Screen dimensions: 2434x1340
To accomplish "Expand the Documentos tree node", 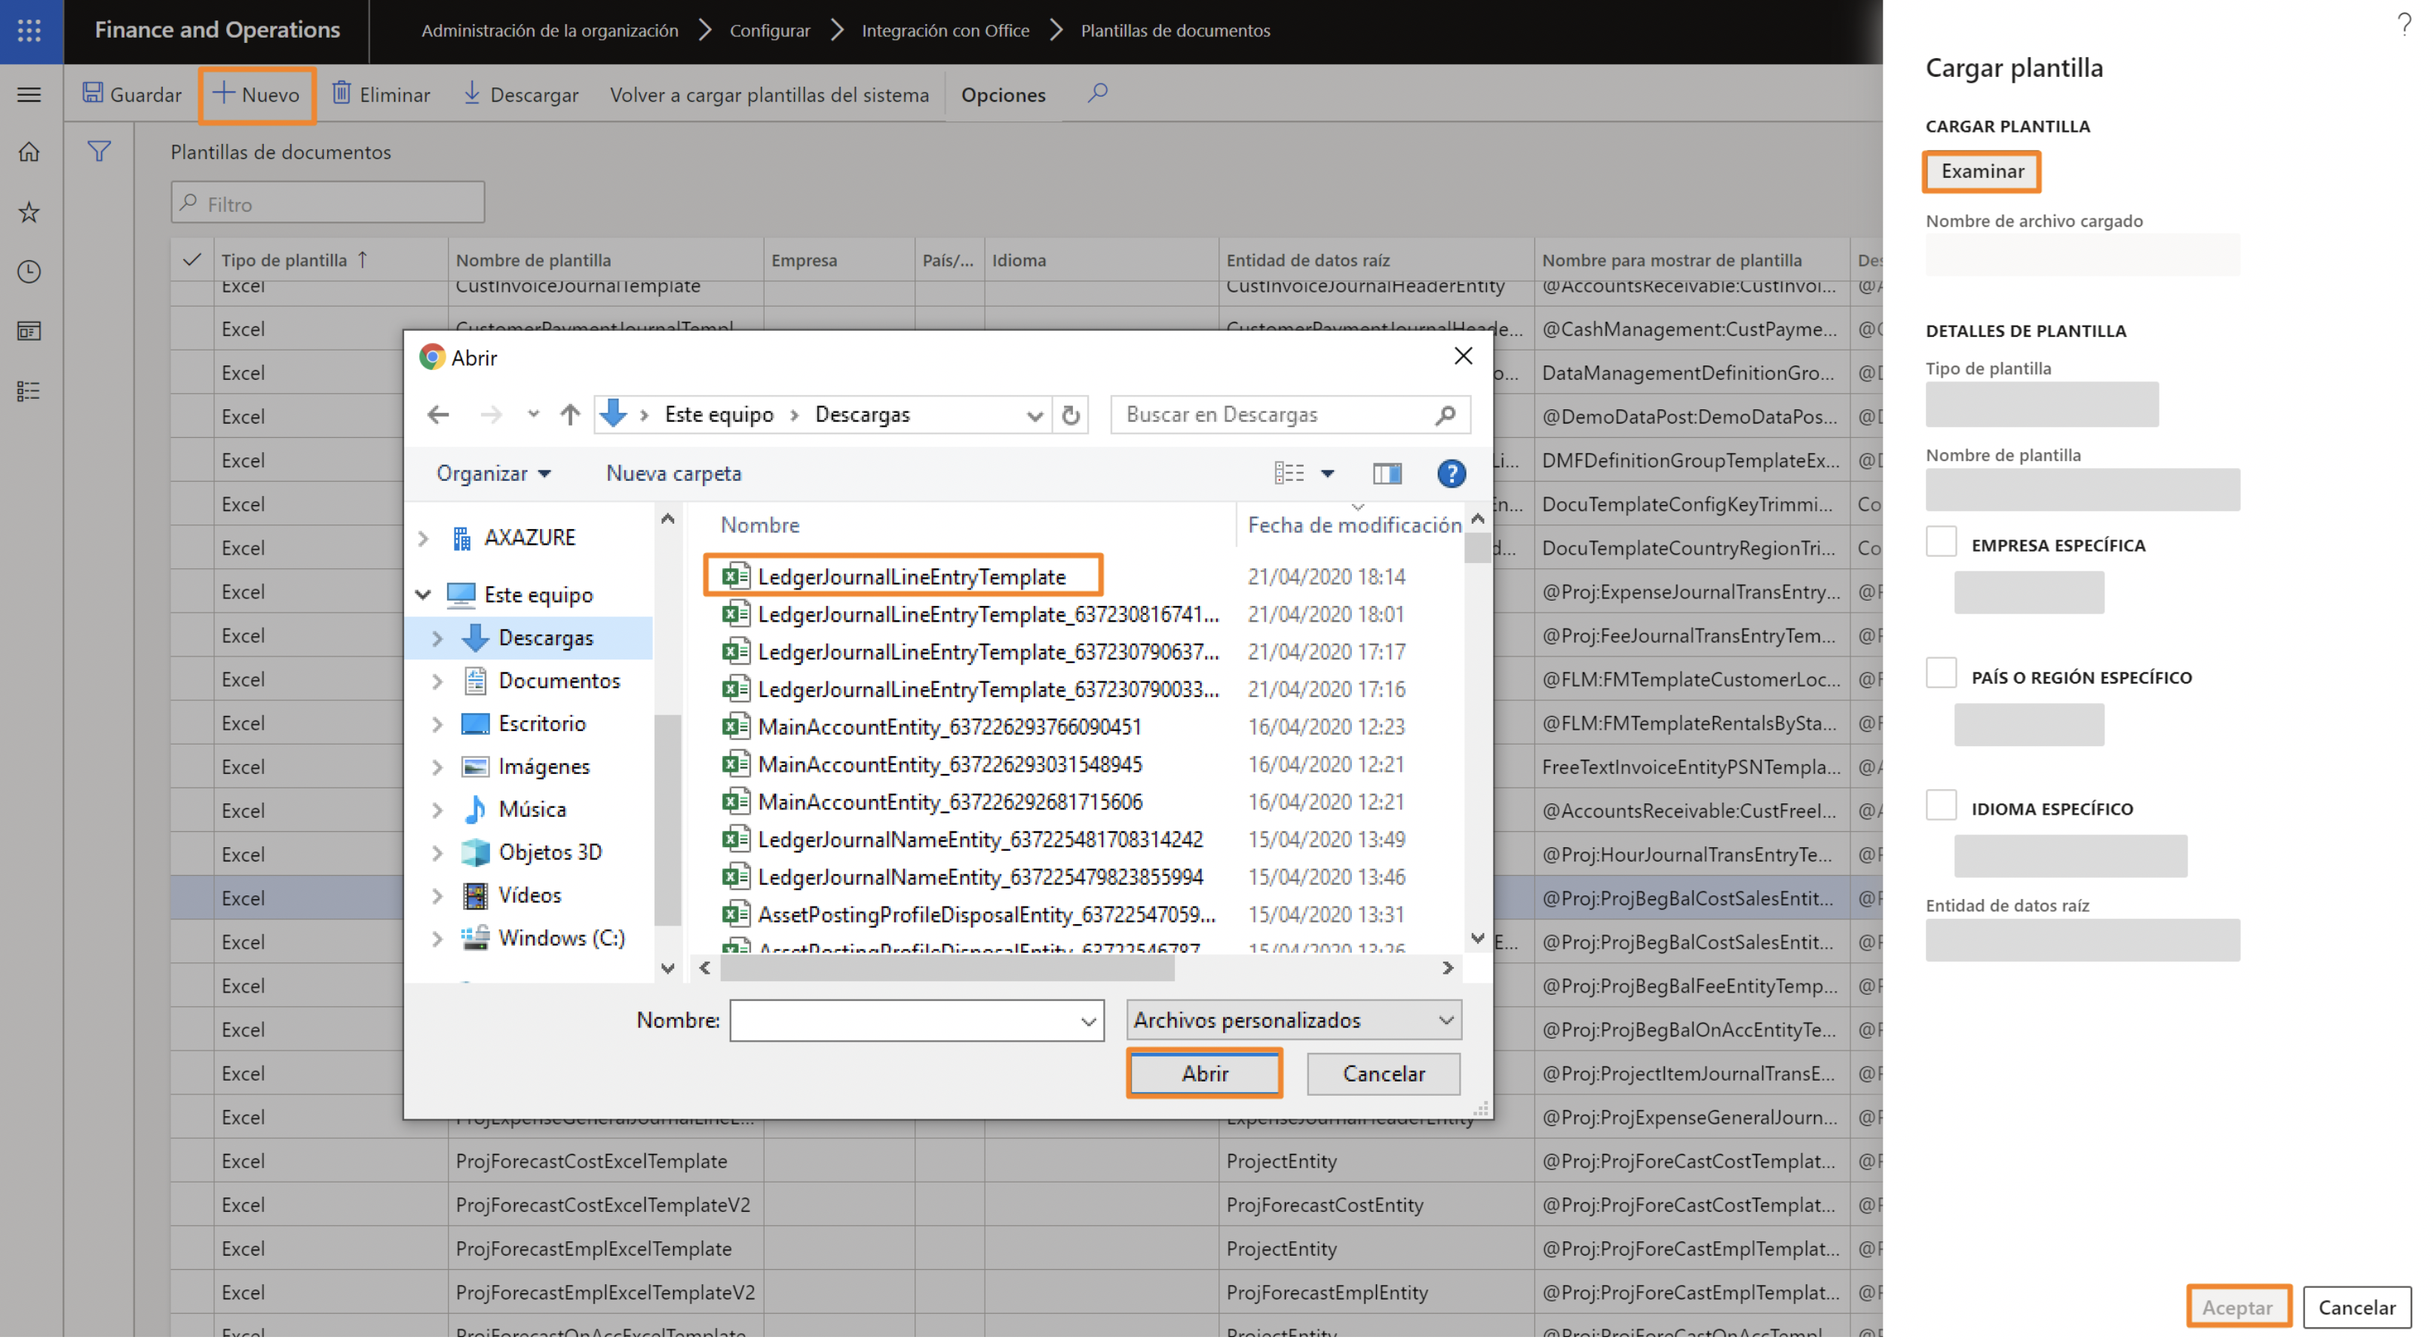I will 437,681.
